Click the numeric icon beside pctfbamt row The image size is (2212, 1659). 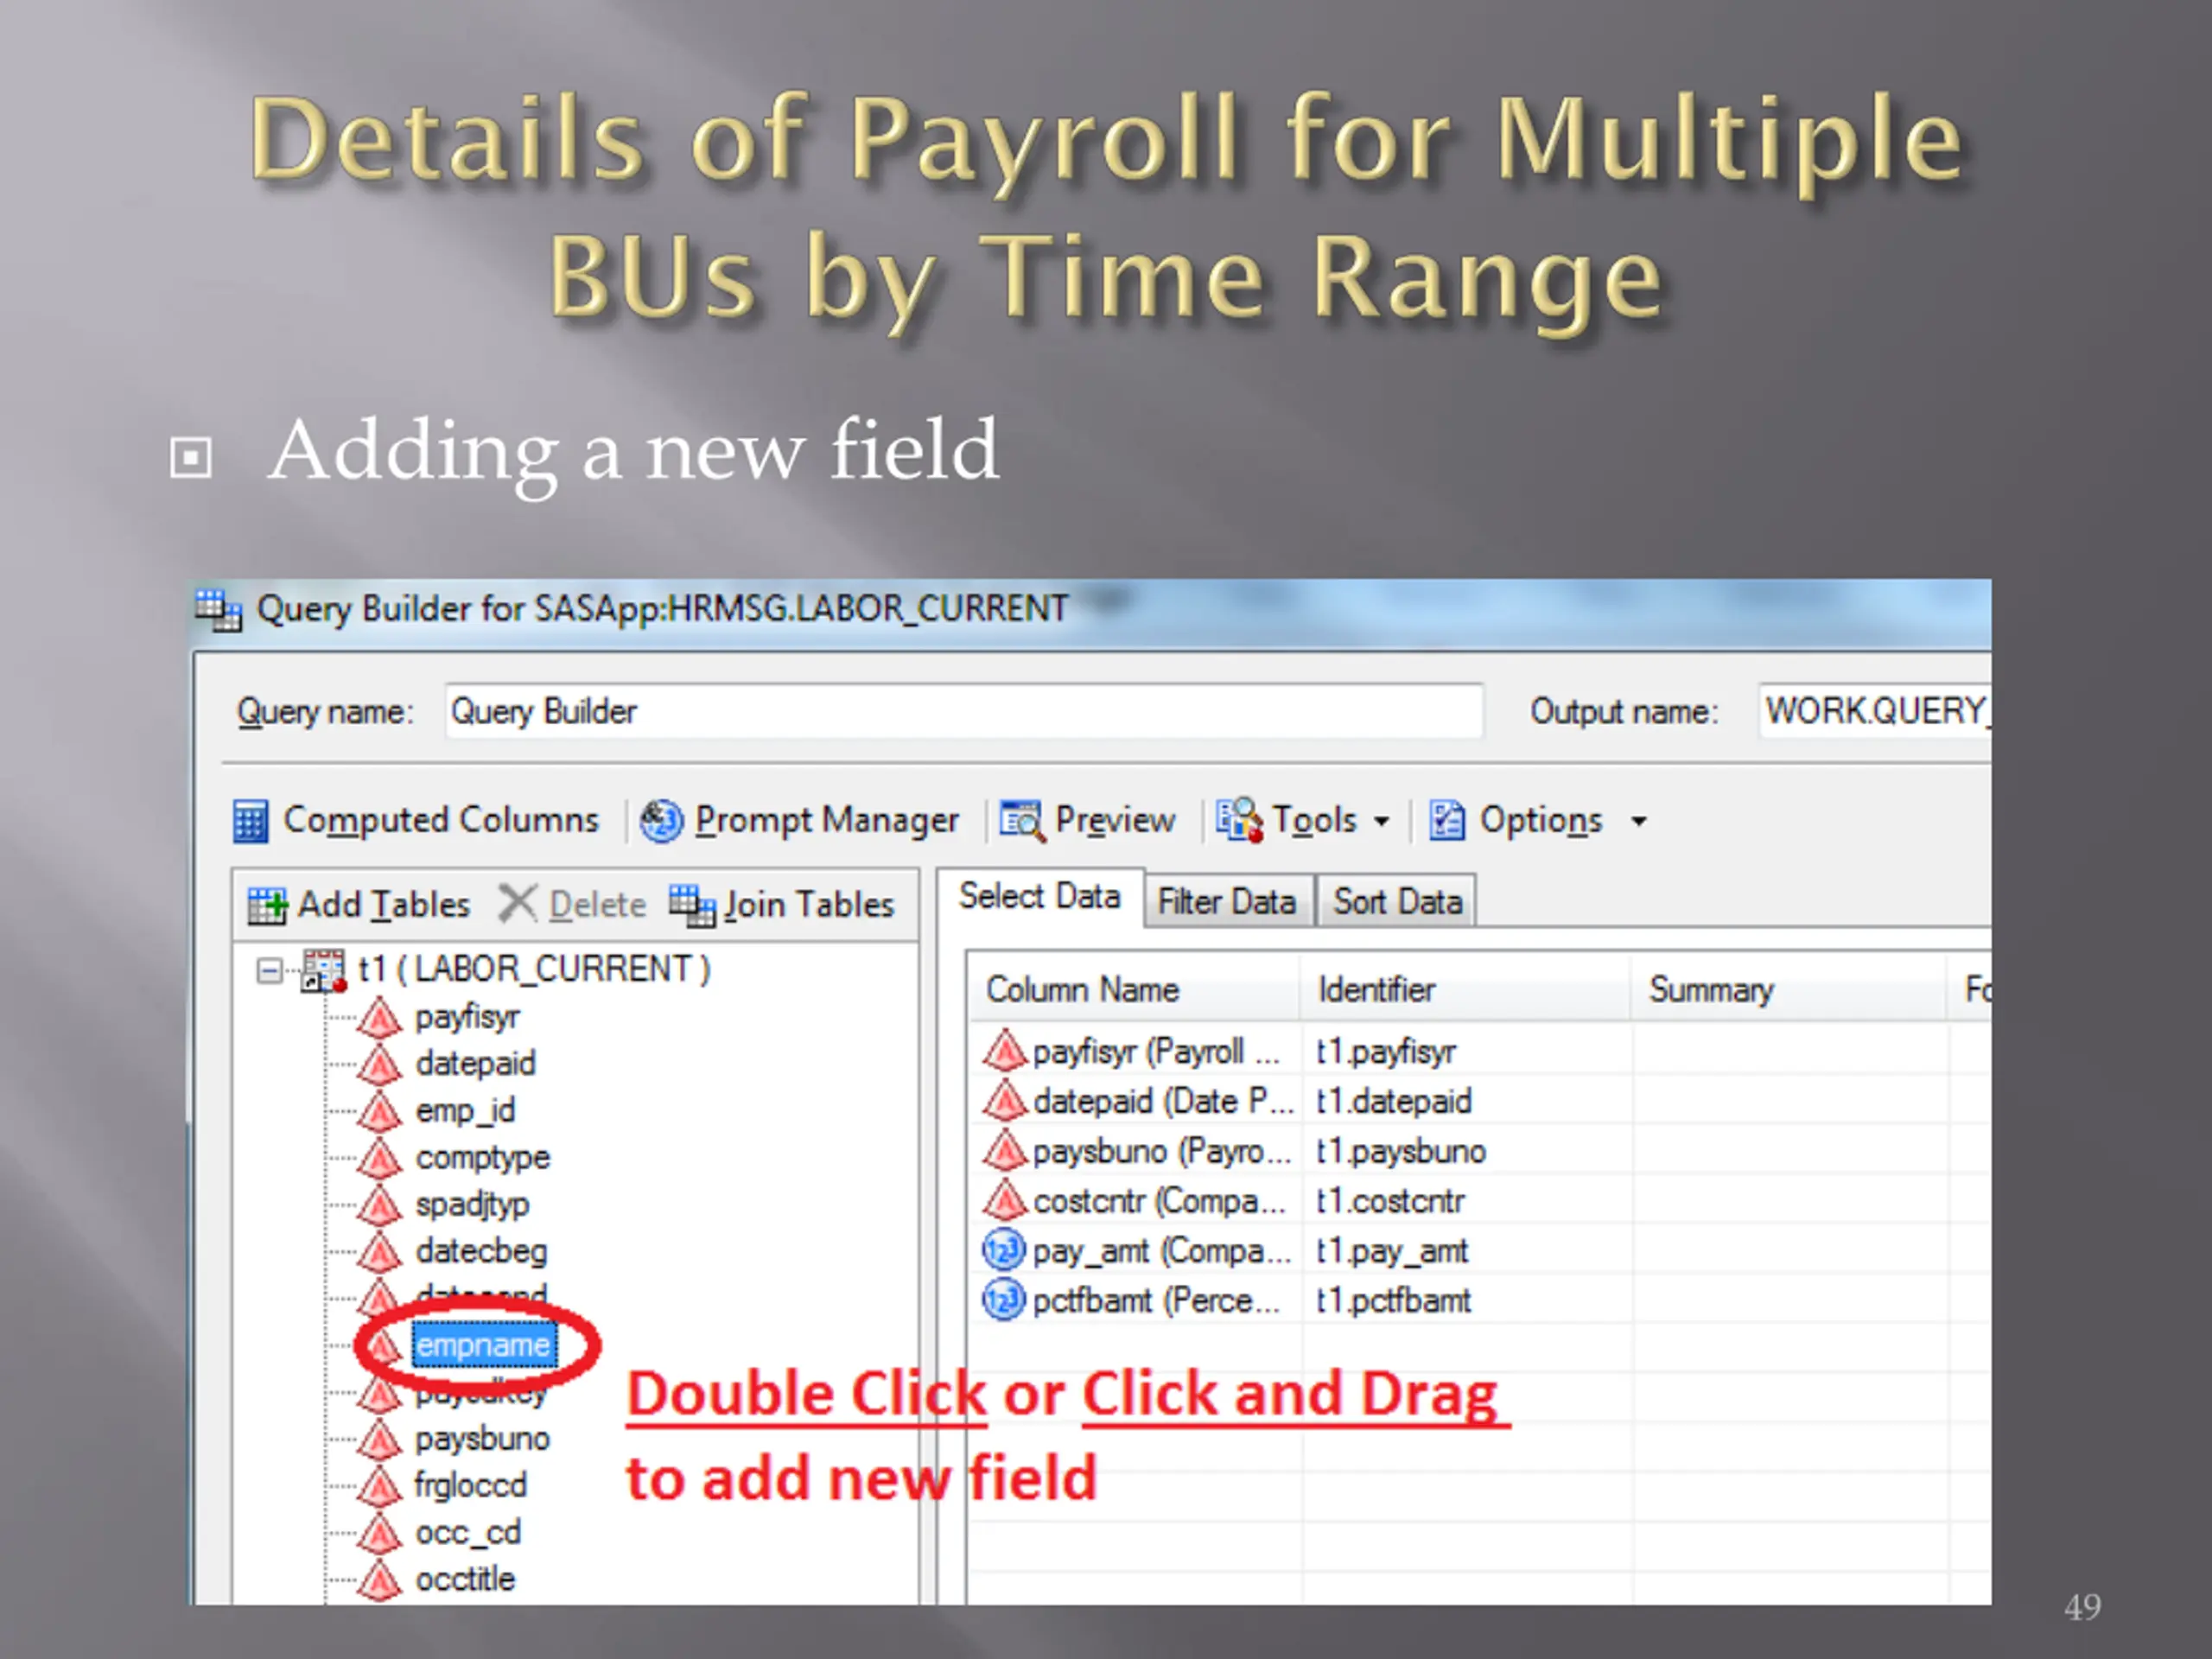click(1004, 1301)
